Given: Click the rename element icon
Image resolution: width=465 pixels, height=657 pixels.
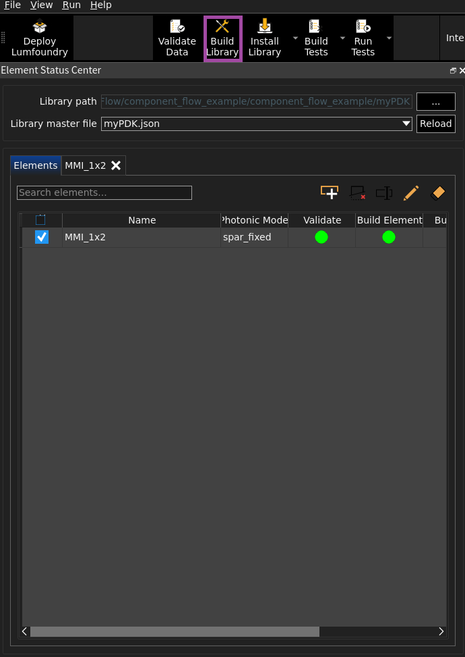Looking at the screenshot, I should point(384,192).
